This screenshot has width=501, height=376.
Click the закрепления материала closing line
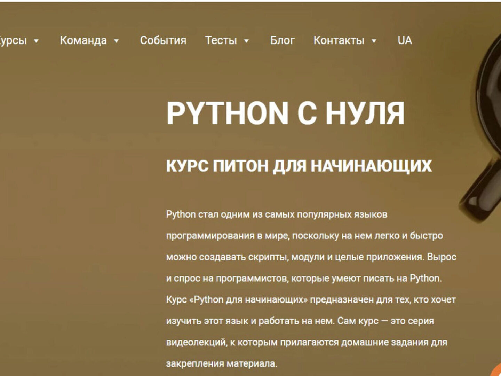[221, 364]
